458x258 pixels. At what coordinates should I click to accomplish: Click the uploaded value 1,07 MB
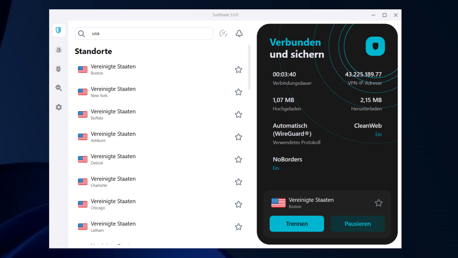284,100
